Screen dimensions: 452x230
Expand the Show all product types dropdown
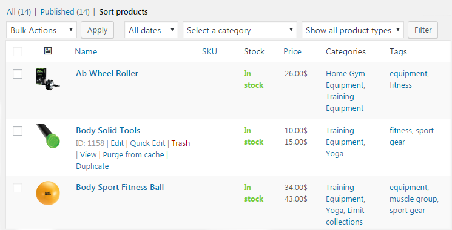click(352, 30)
